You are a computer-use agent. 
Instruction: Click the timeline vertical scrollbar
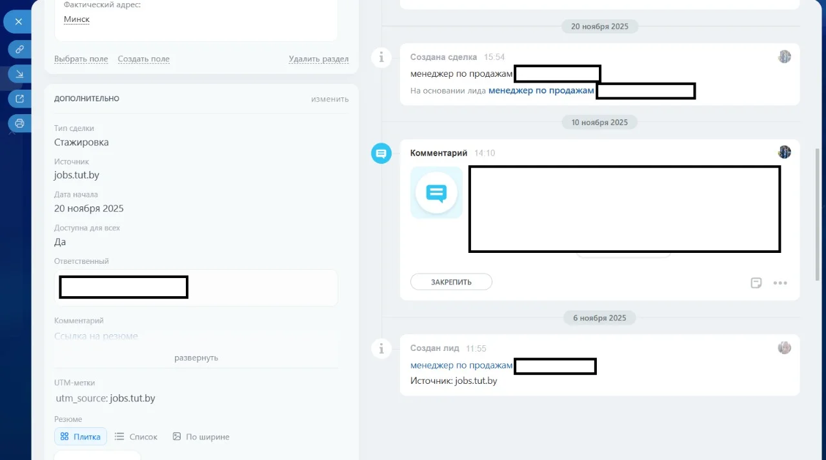pyautogui.click(x=819, y=213)
